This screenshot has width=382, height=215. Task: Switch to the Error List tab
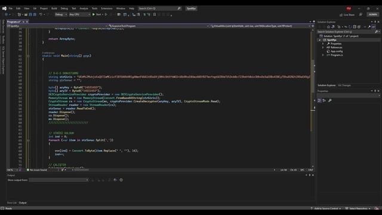[x=12, y=203]
